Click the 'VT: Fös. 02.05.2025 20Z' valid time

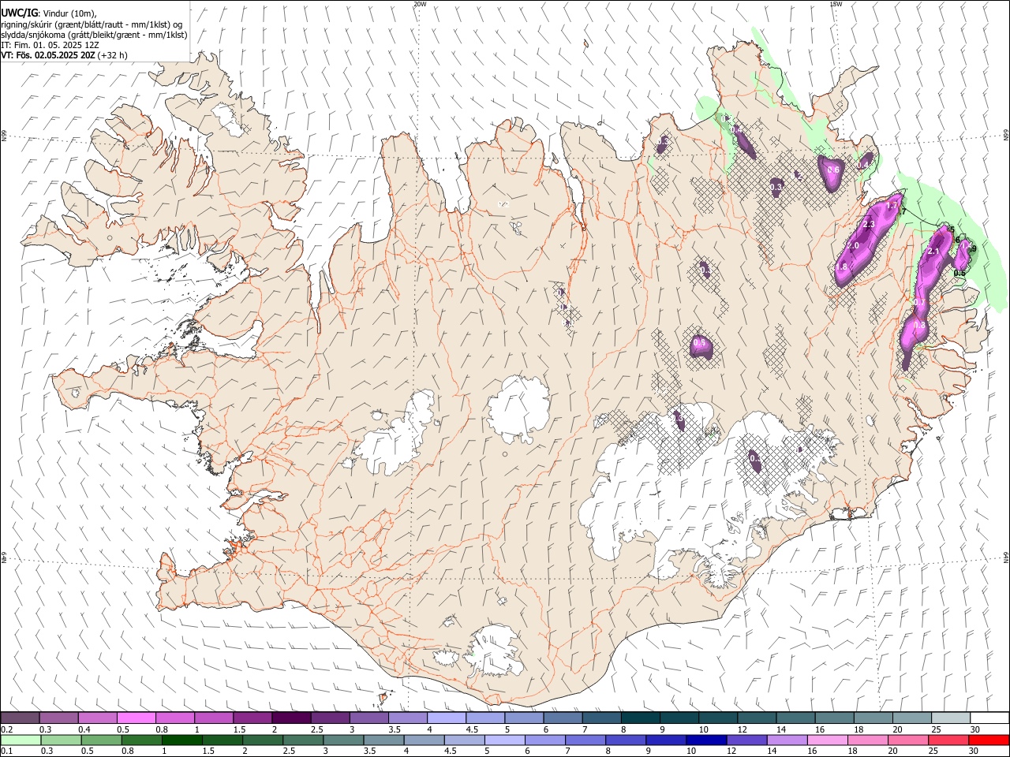pos(48,55)
